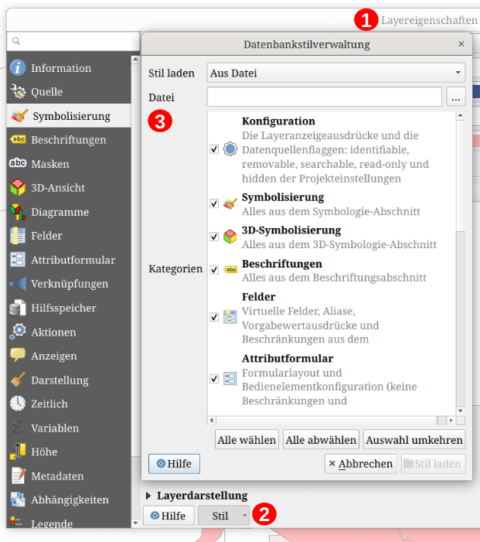Click the Alle abwählen button
The image size is (480, 542).
(321, 440)
